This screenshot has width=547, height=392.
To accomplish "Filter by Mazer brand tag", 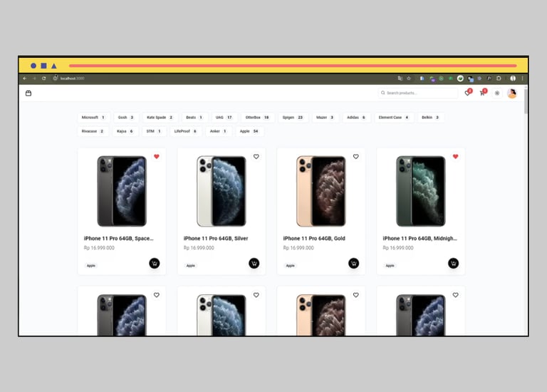I will coord(325,118).
